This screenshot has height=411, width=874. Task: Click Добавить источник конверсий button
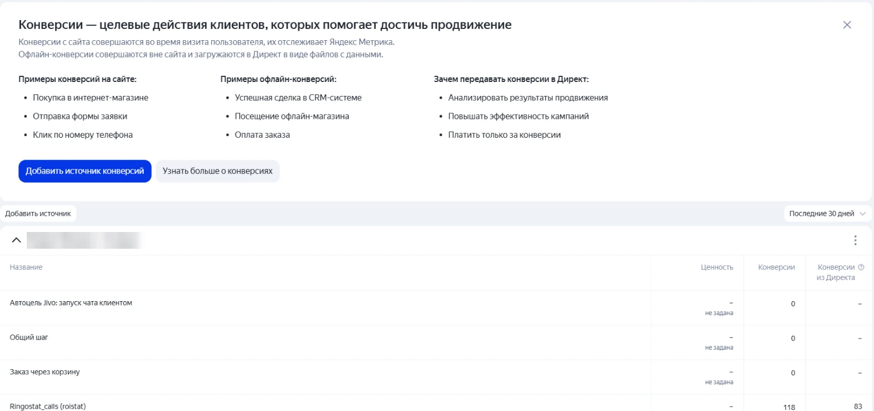[85, 171]
